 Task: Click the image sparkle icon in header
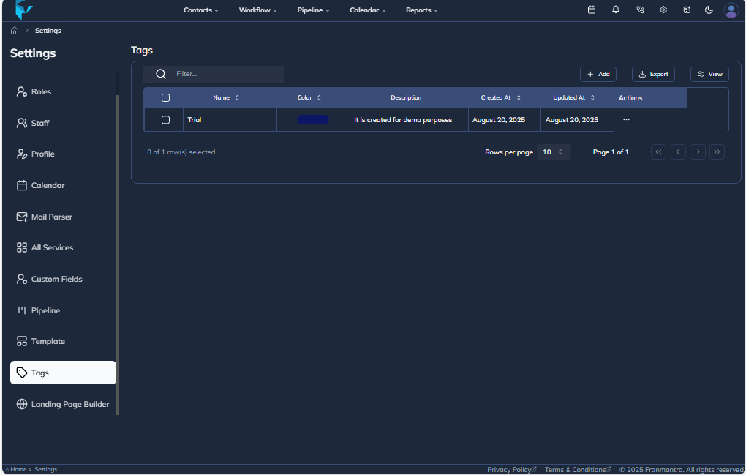pyautogui.click(x=687, y=10)
